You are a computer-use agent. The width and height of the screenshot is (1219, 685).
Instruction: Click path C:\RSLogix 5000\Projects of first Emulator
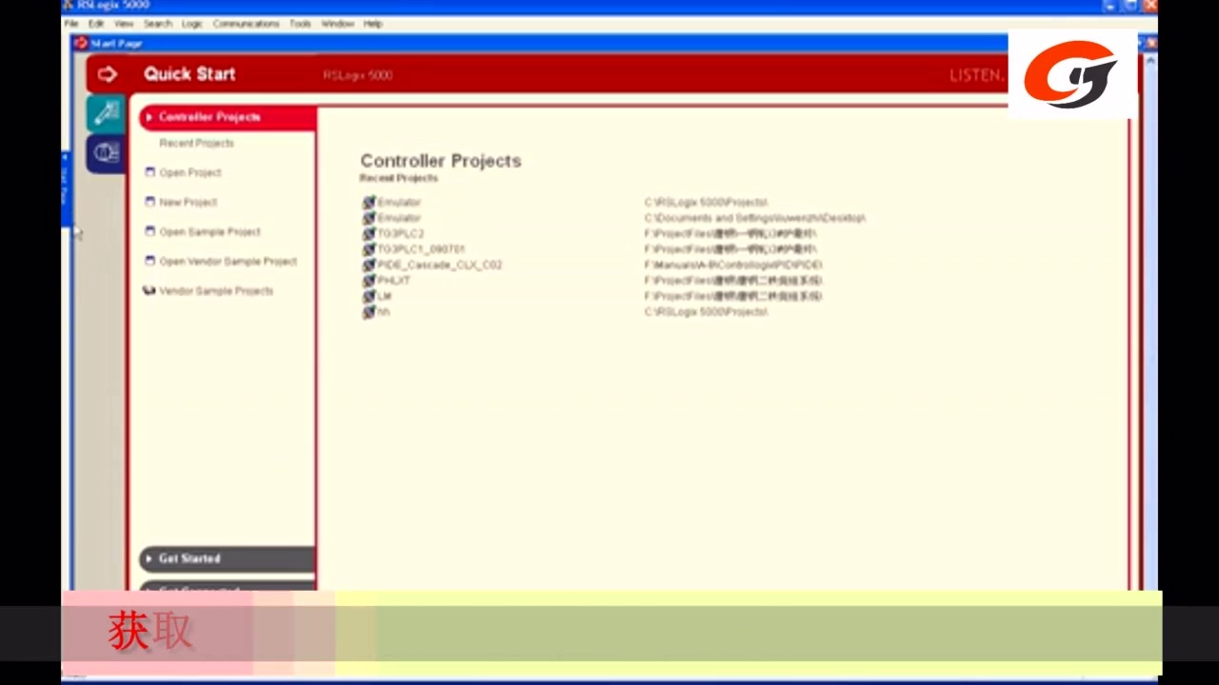tap(706, 203)
